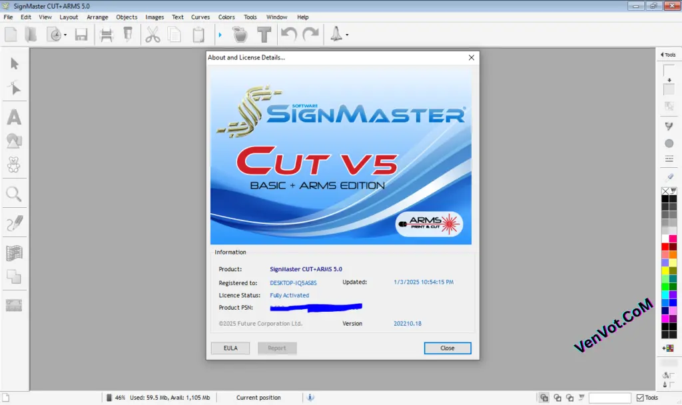This screenshot has width=682, height=405.
Task: Click the large T text toolbar icon
Action: (x=264, y=35)
